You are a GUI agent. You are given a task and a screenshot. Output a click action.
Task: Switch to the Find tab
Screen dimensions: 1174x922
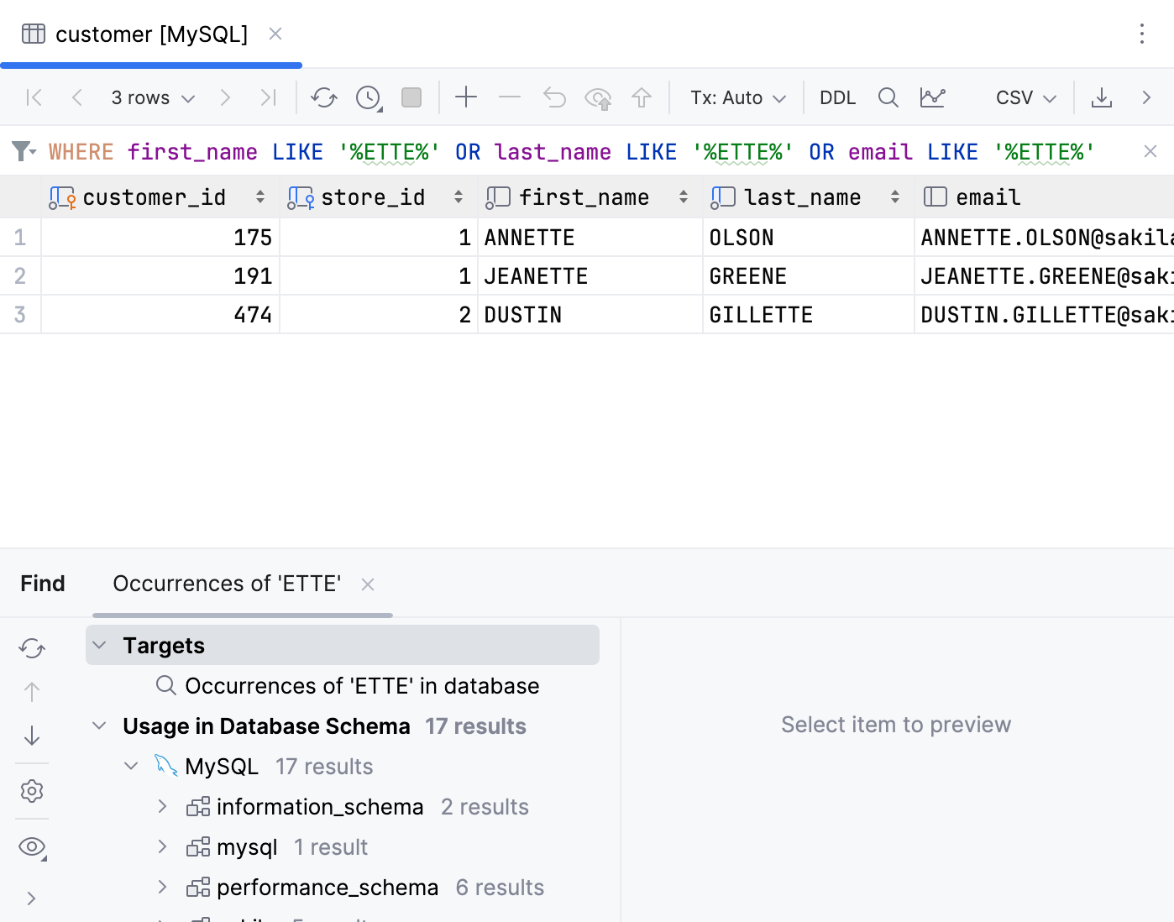pyautogui.click(x=42, y=583)
